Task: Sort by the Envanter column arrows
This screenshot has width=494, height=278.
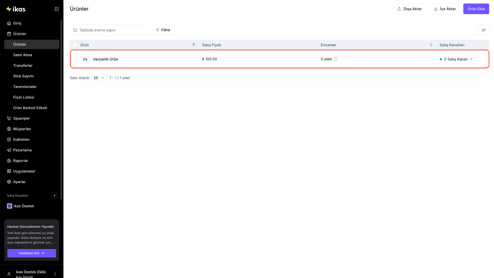Action: click(x=431, y=45)
